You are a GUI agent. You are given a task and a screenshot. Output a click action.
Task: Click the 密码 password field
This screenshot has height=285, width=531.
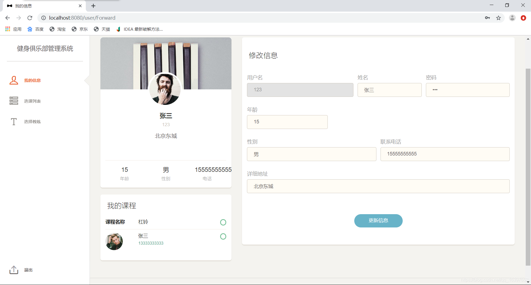coord(468,90)
